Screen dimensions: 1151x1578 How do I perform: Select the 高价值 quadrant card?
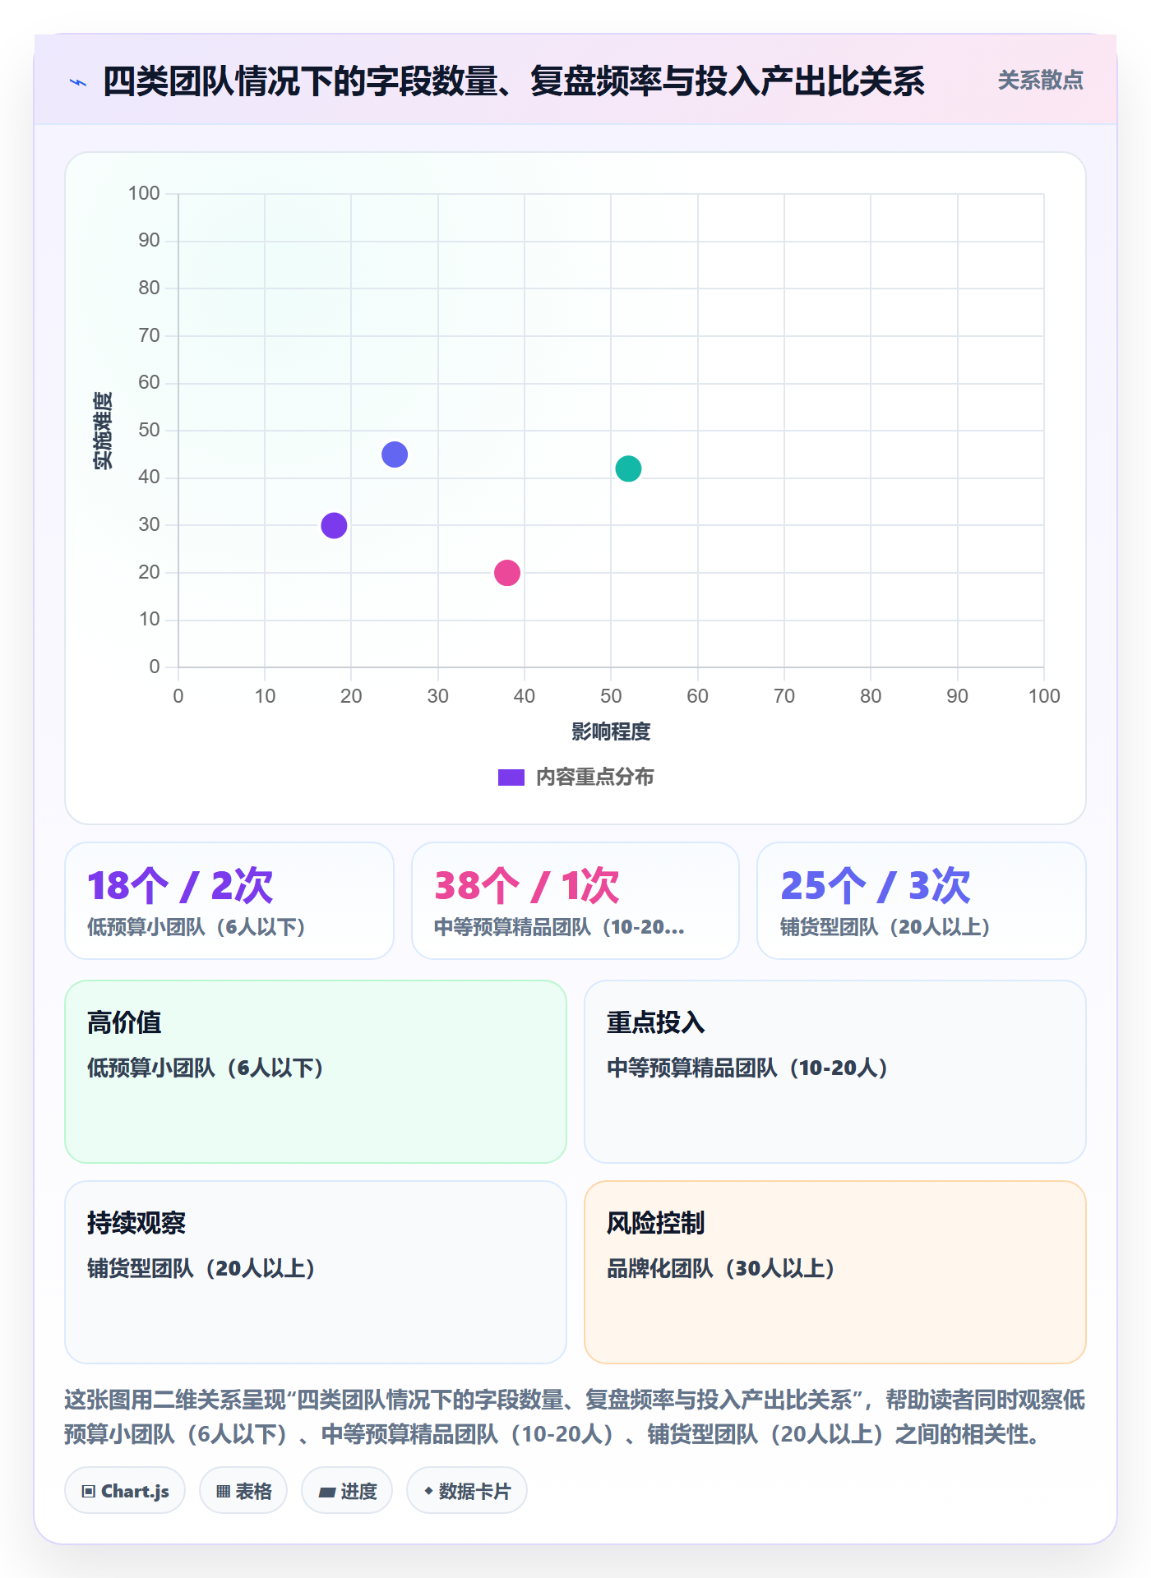coord(316,1072)
